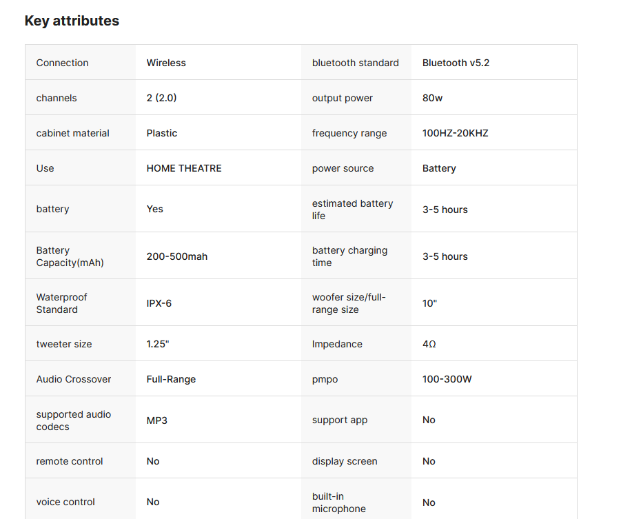Click the pmpo 100-300W value
Screen dimensions: 621x519
[447, 379]
